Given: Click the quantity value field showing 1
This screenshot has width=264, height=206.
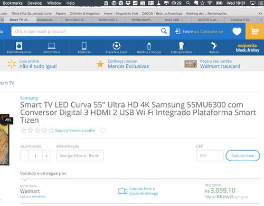Looking at the screenshot, I should pos(35,155).
